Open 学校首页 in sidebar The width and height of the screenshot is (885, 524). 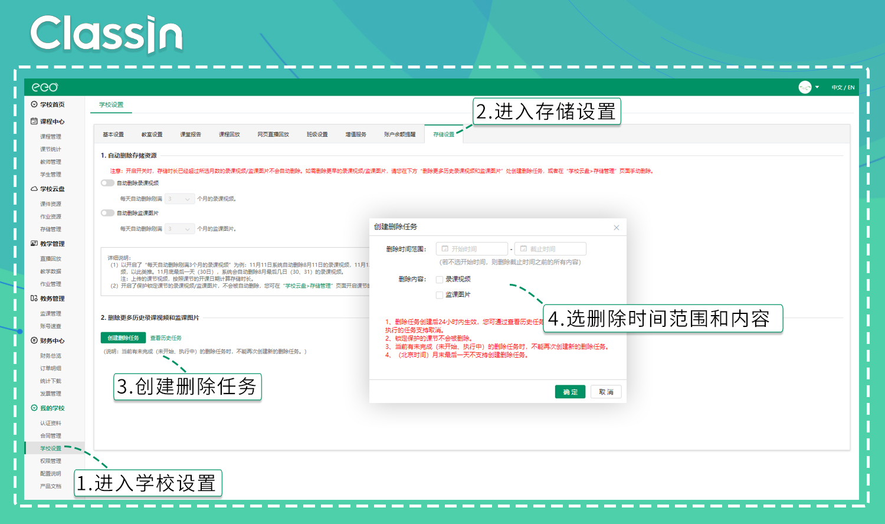[x=53, y=104]
